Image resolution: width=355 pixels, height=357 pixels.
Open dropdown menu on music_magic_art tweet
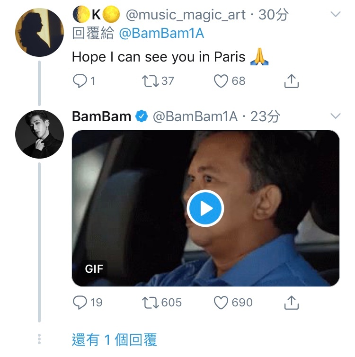[335, 15]
